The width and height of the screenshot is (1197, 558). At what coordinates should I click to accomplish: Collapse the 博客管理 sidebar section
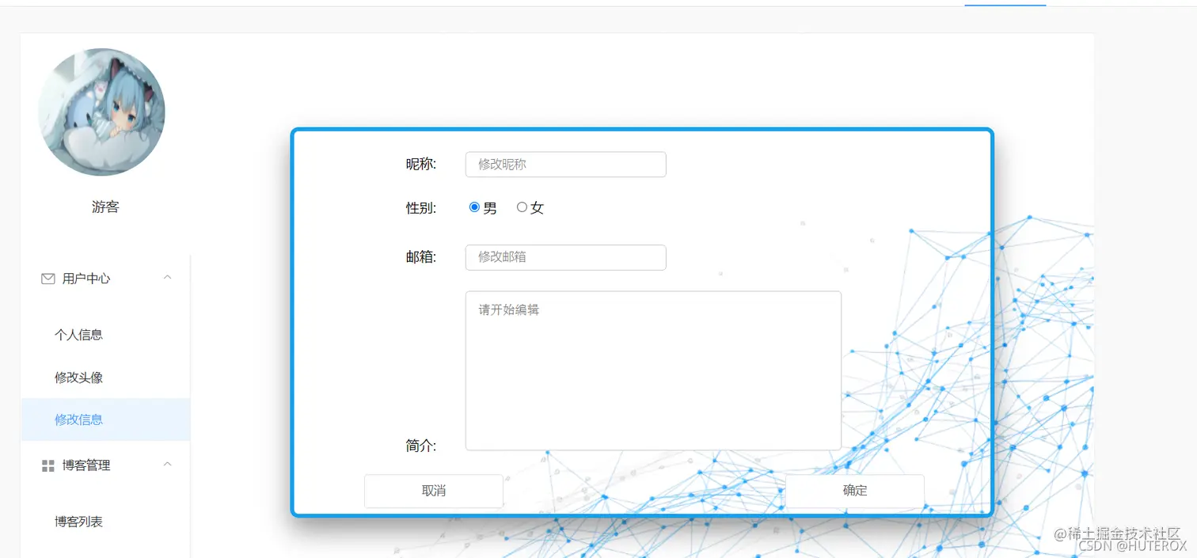click(x=167, y=465)
